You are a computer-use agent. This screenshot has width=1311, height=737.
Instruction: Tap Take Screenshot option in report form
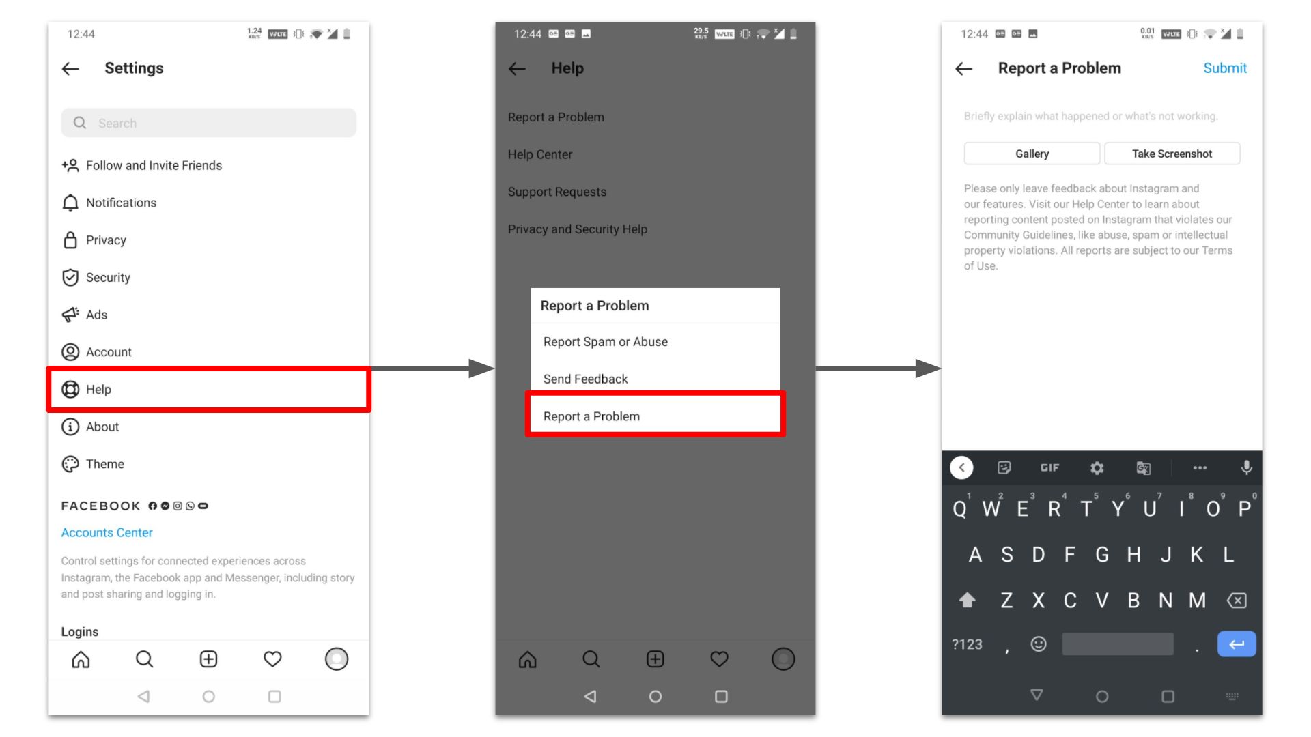coord(1172,153)
